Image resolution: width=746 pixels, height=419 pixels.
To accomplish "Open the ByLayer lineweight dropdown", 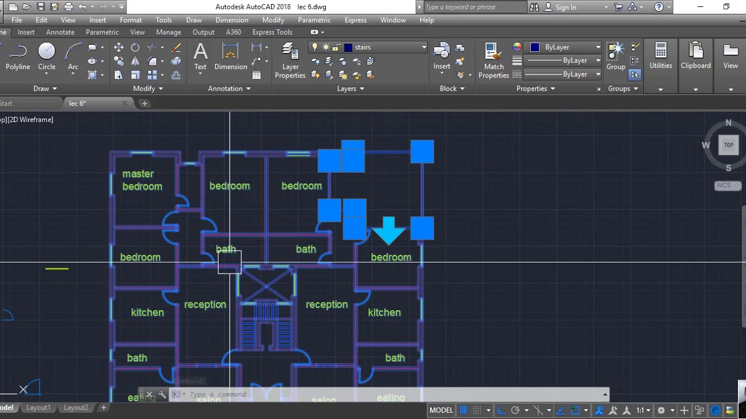I will click(598, 61).
